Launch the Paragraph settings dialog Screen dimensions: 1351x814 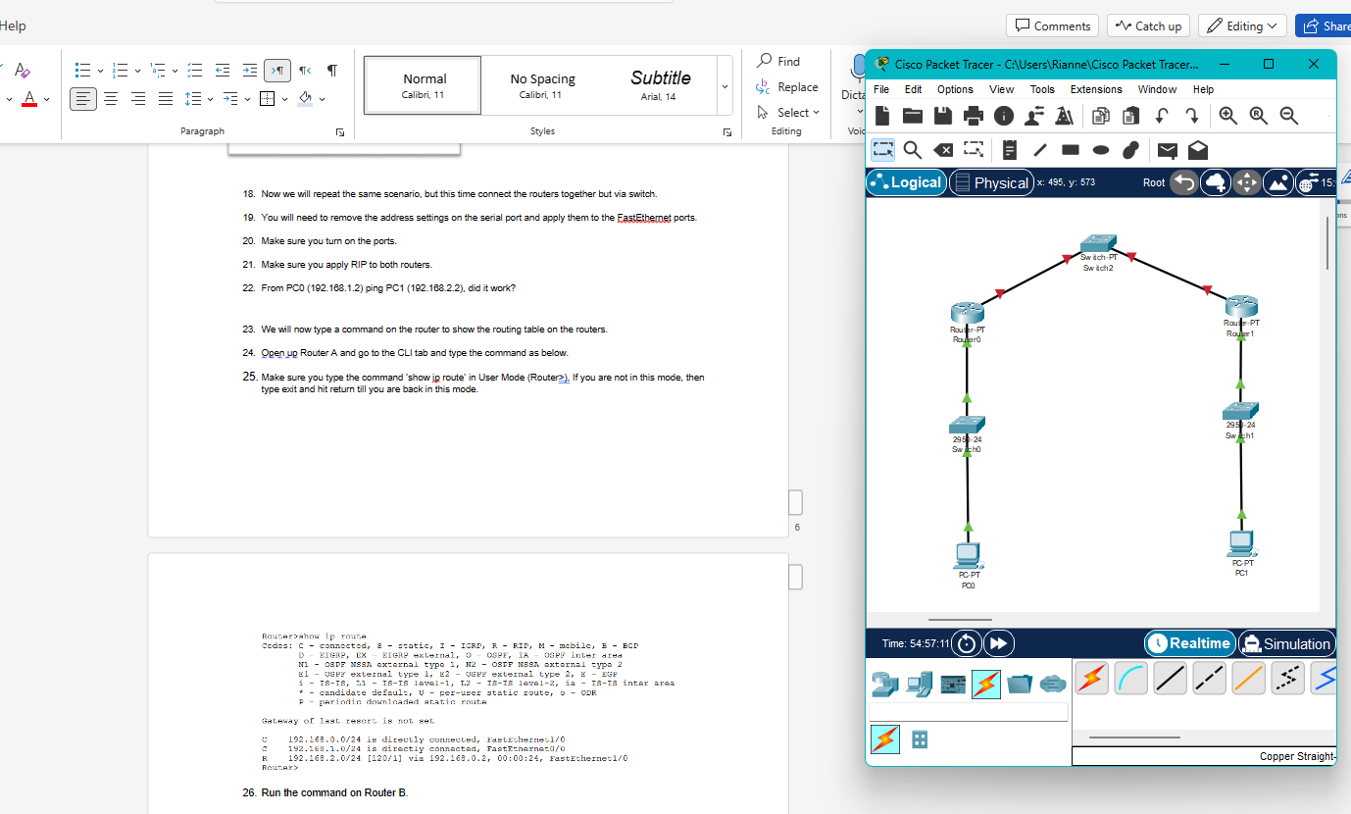(x=340, y=131)
